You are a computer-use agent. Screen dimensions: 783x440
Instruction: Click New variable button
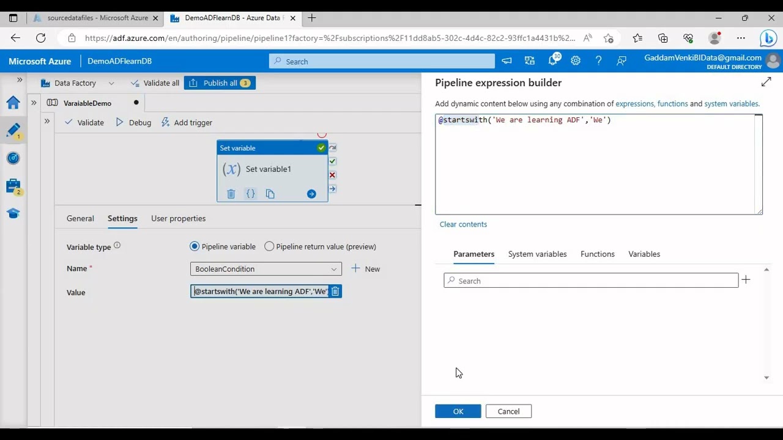[366, 269]
